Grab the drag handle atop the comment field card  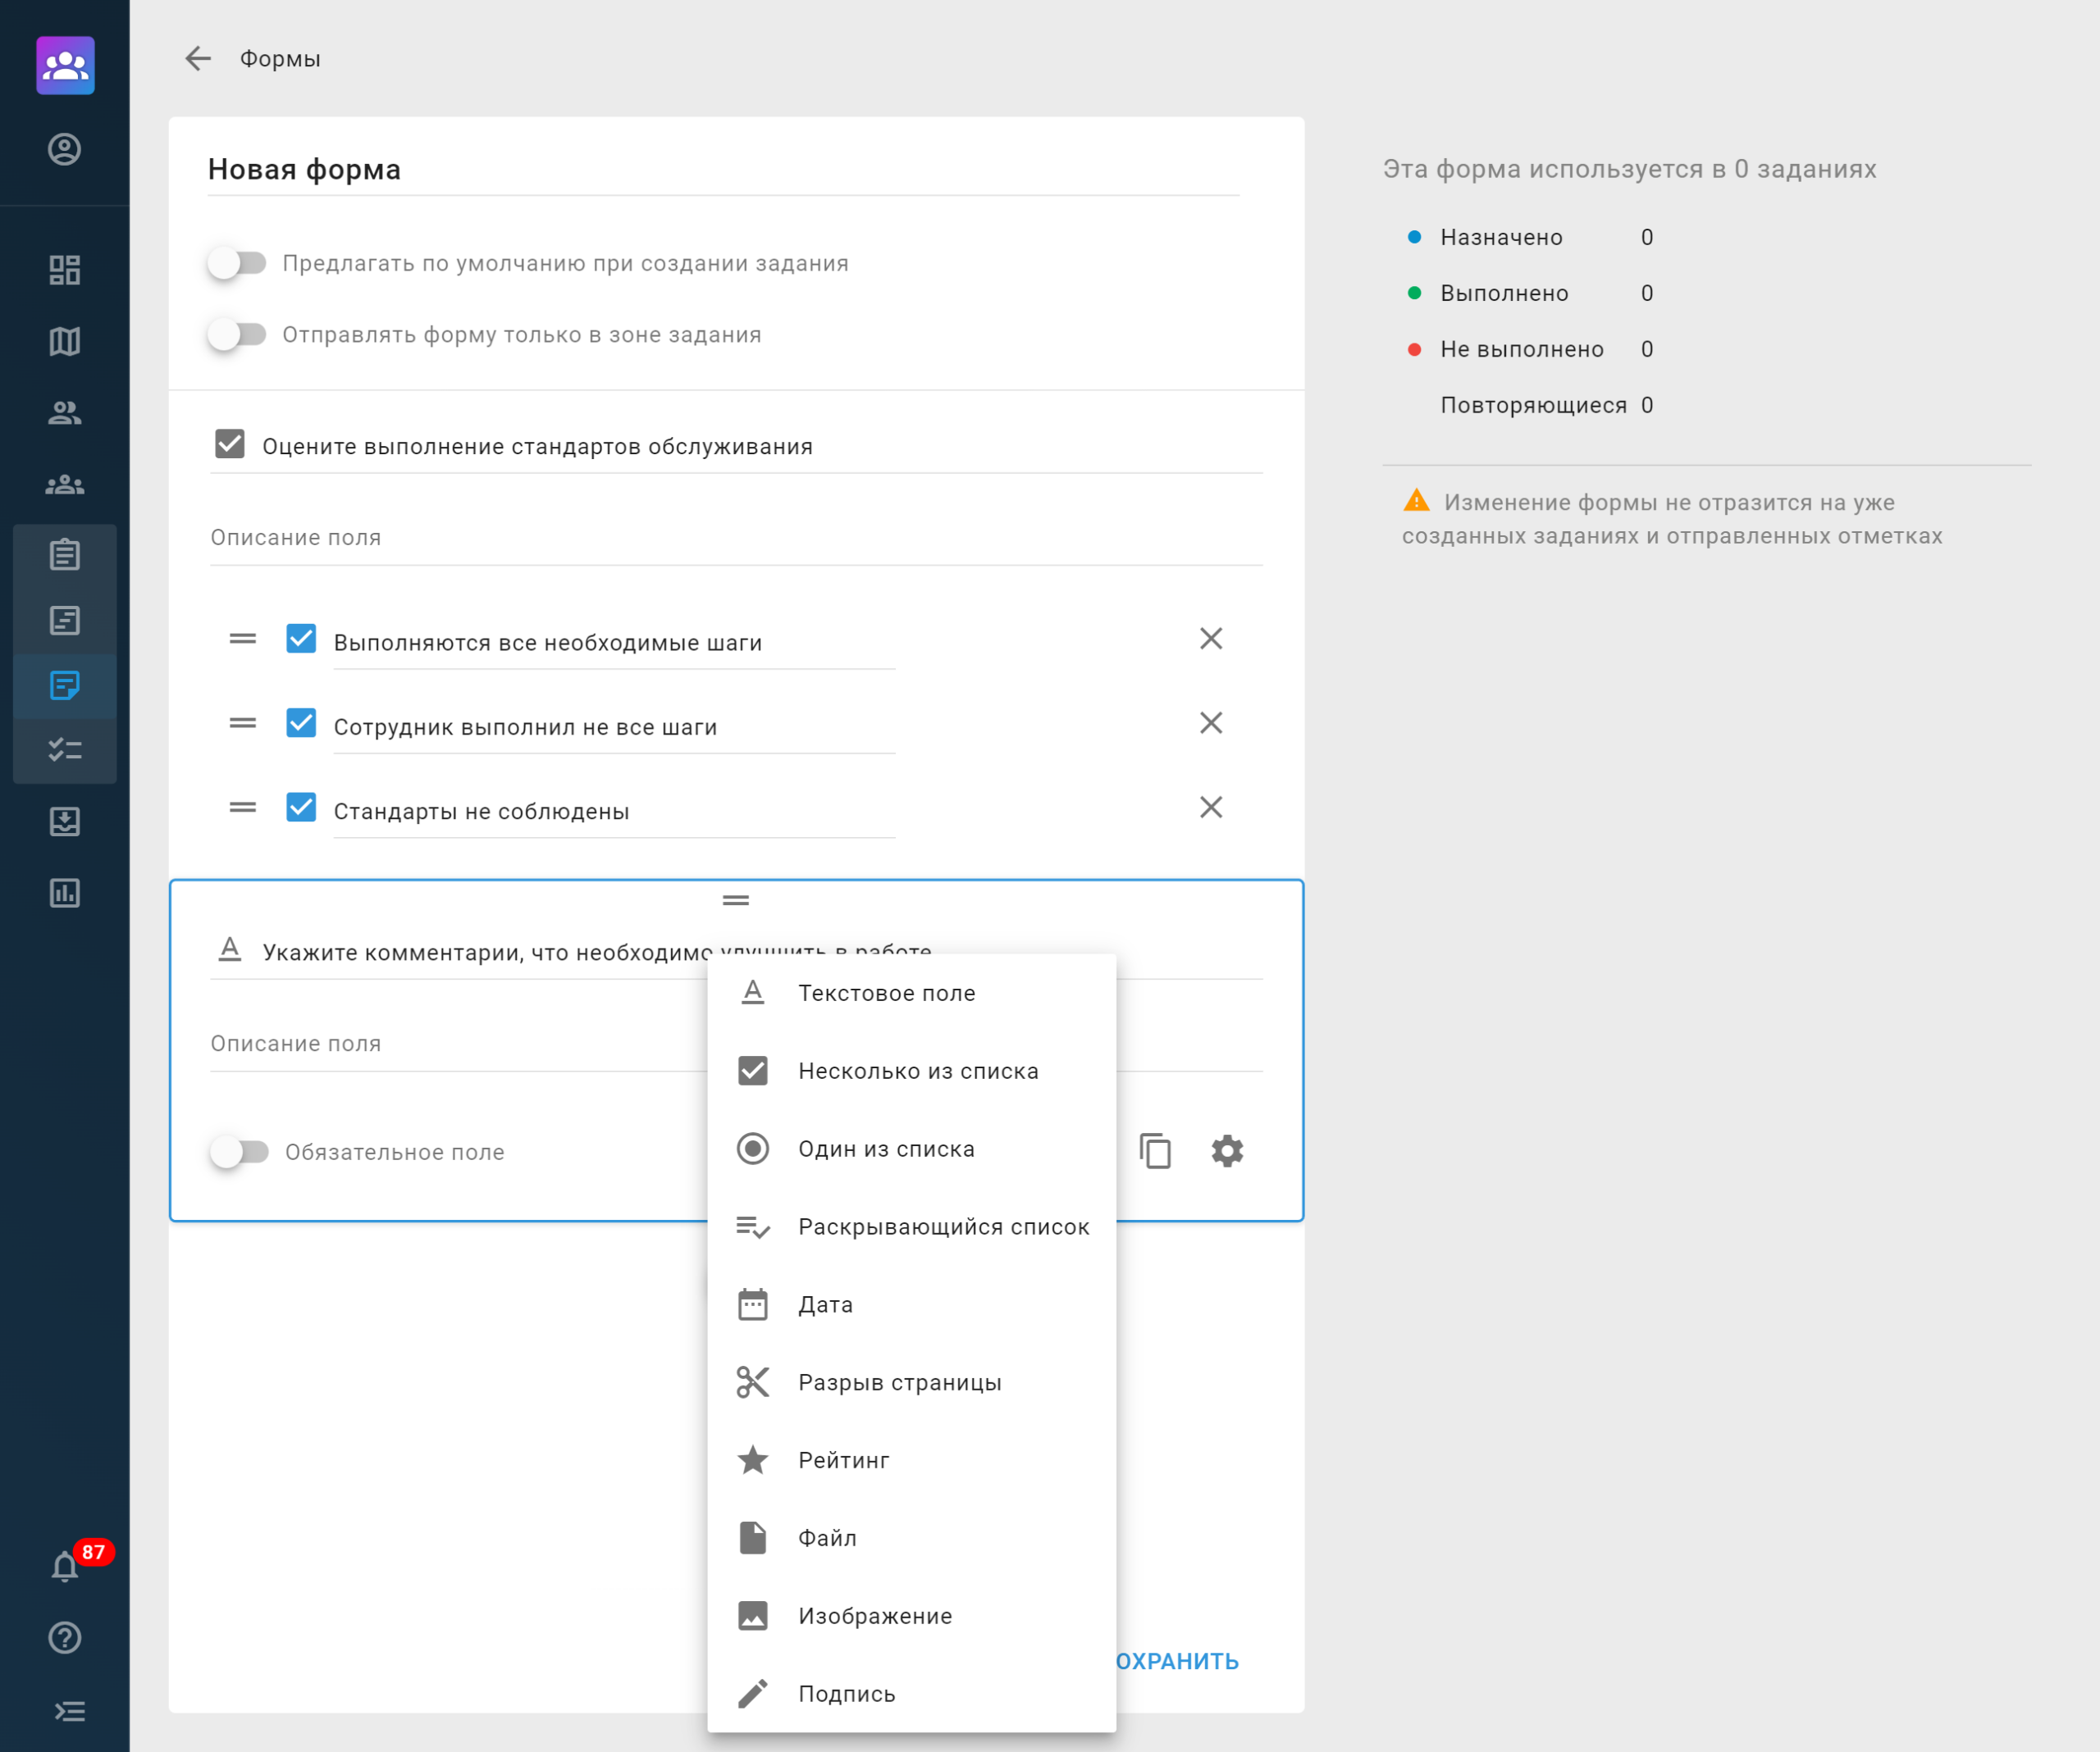coord(736,900)
